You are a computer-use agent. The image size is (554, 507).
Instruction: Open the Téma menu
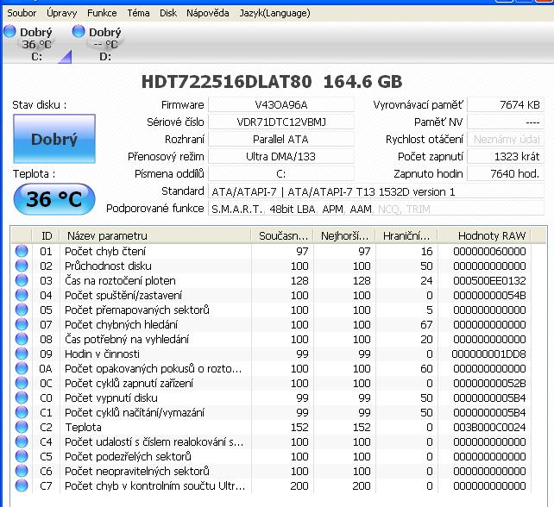pos(138,13)
